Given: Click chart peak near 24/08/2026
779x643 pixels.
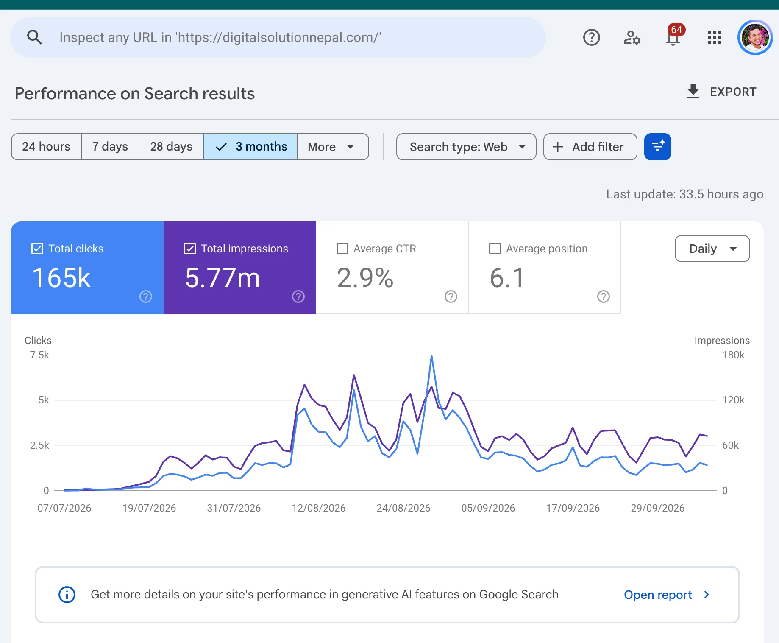Looking at the screenshot, I should coord(431,356).
